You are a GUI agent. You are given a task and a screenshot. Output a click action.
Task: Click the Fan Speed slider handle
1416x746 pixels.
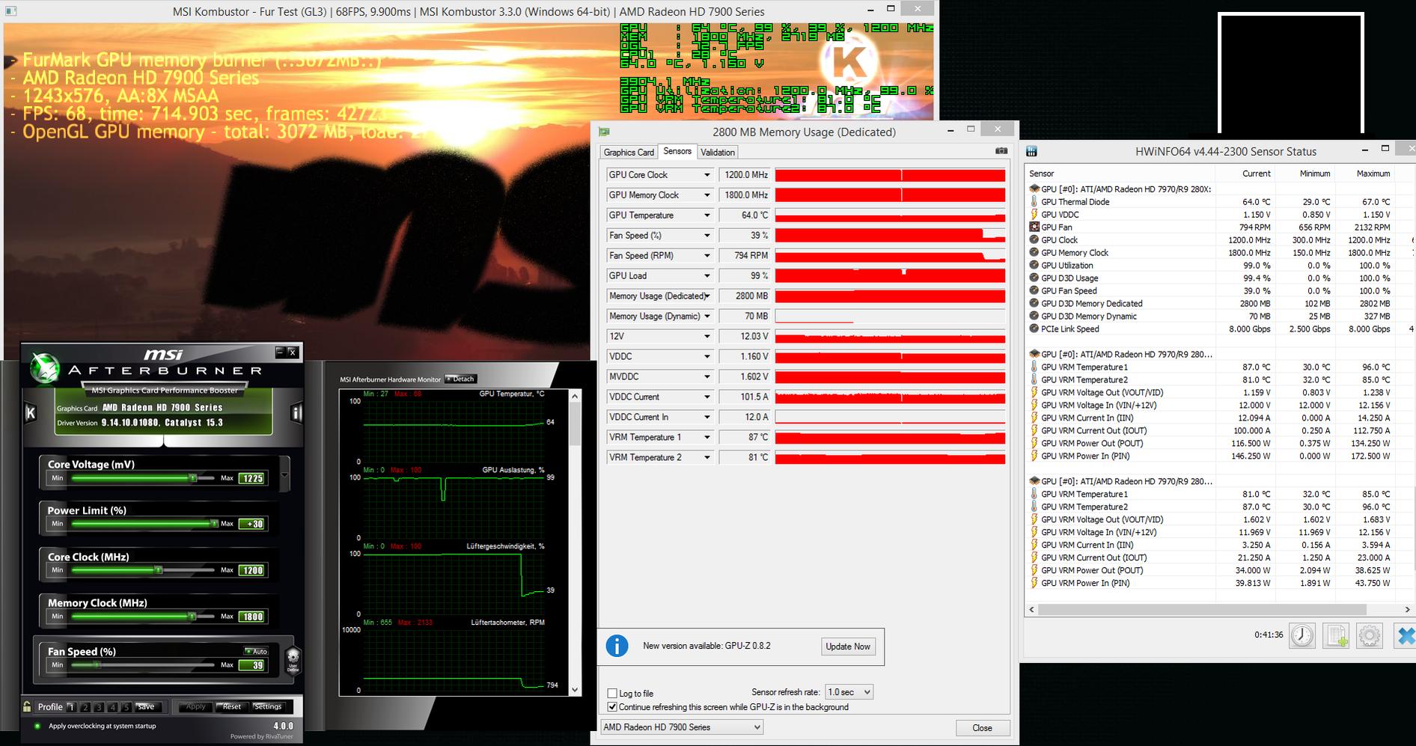click(x=96, y=664)
